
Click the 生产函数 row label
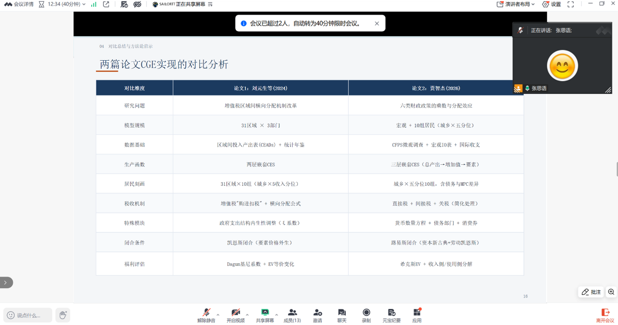click(x=135, y=164)
